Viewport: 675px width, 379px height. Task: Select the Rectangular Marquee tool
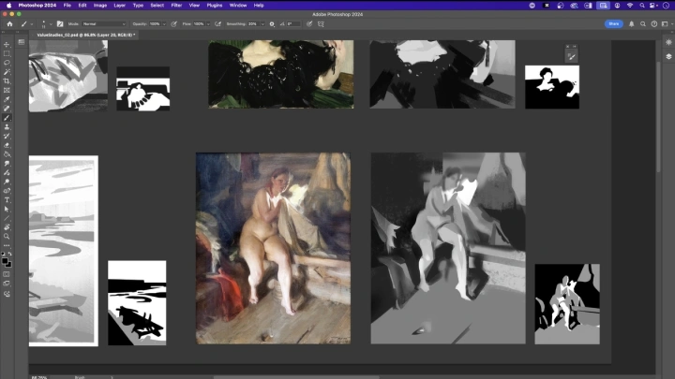(x=7, y=53)
